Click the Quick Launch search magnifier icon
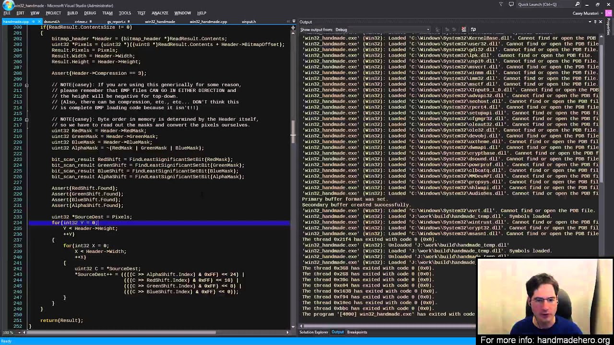 pyautogui.click(x=577, y=4)
